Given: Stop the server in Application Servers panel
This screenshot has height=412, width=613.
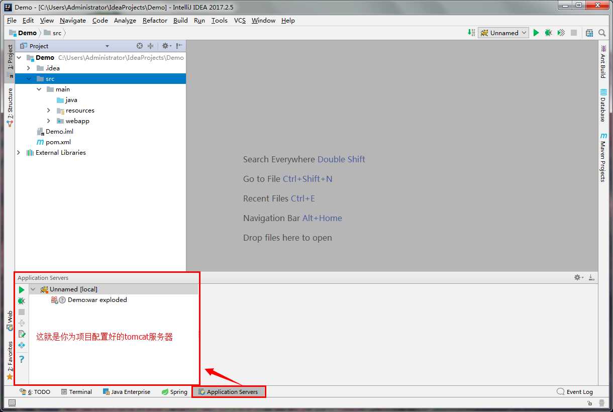Looking at the screenshot, I should point(22,312).
